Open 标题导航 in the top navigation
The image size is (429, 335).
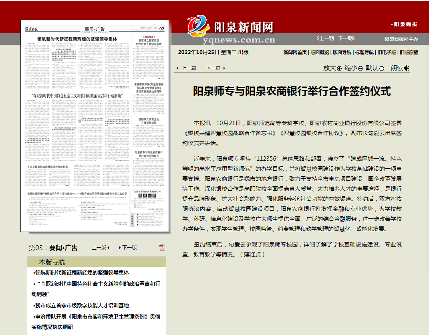click(x=365, y=52)
